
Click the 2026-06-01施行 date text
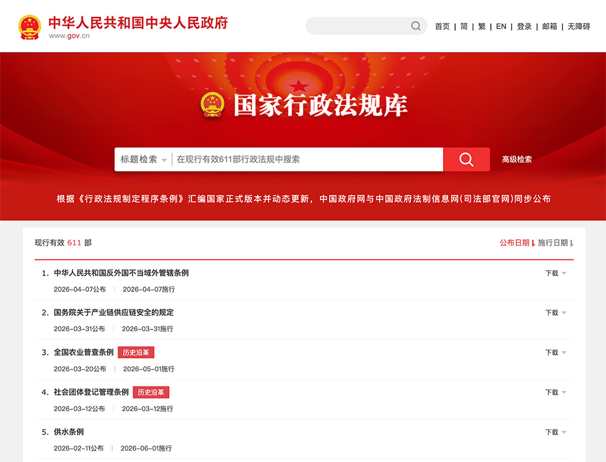point(146,448)
